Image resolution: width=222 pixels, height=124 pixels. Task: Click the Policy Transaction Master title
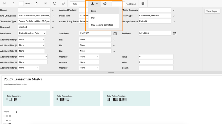(23, 79)
